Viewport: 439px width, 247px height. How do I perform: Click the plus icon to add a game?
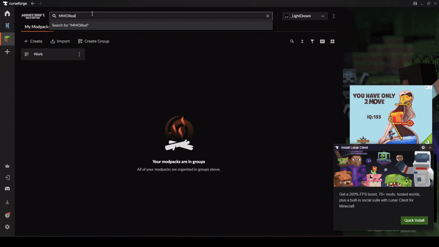(x=7, y=52)
